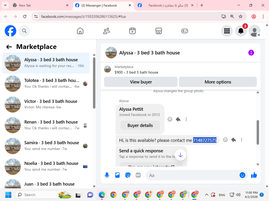Open Chrome profile icon
The height and width of the screenshot is (201, 269).
click(x=254, y=16)
